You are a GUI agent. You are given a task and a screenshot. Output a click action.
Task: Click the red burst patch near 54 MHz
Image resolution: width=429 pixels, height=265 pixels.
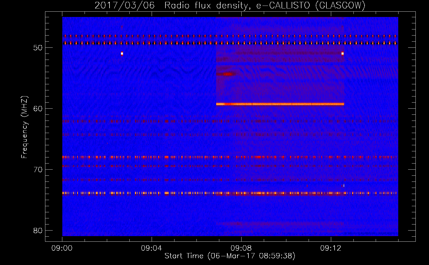coord(227,74)
